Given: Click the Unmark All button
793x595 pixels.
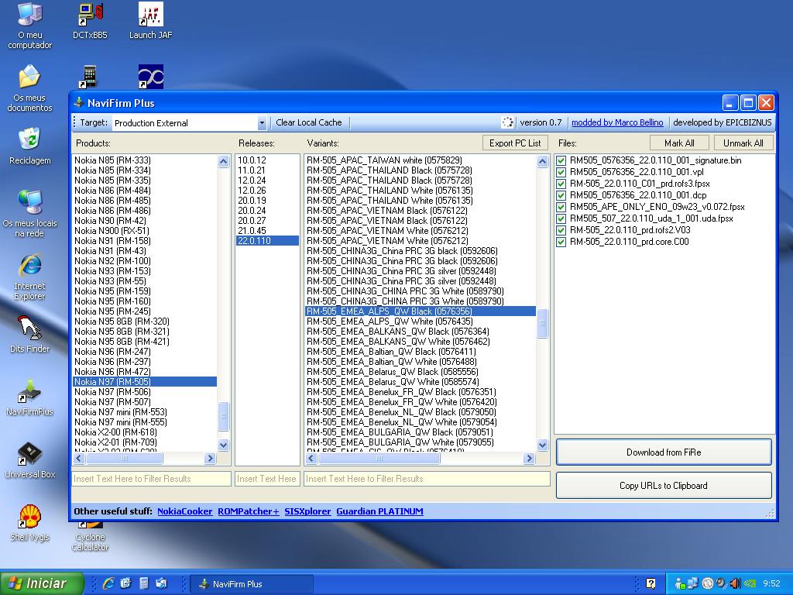Looking at the screenshot, I should (743, 143).
